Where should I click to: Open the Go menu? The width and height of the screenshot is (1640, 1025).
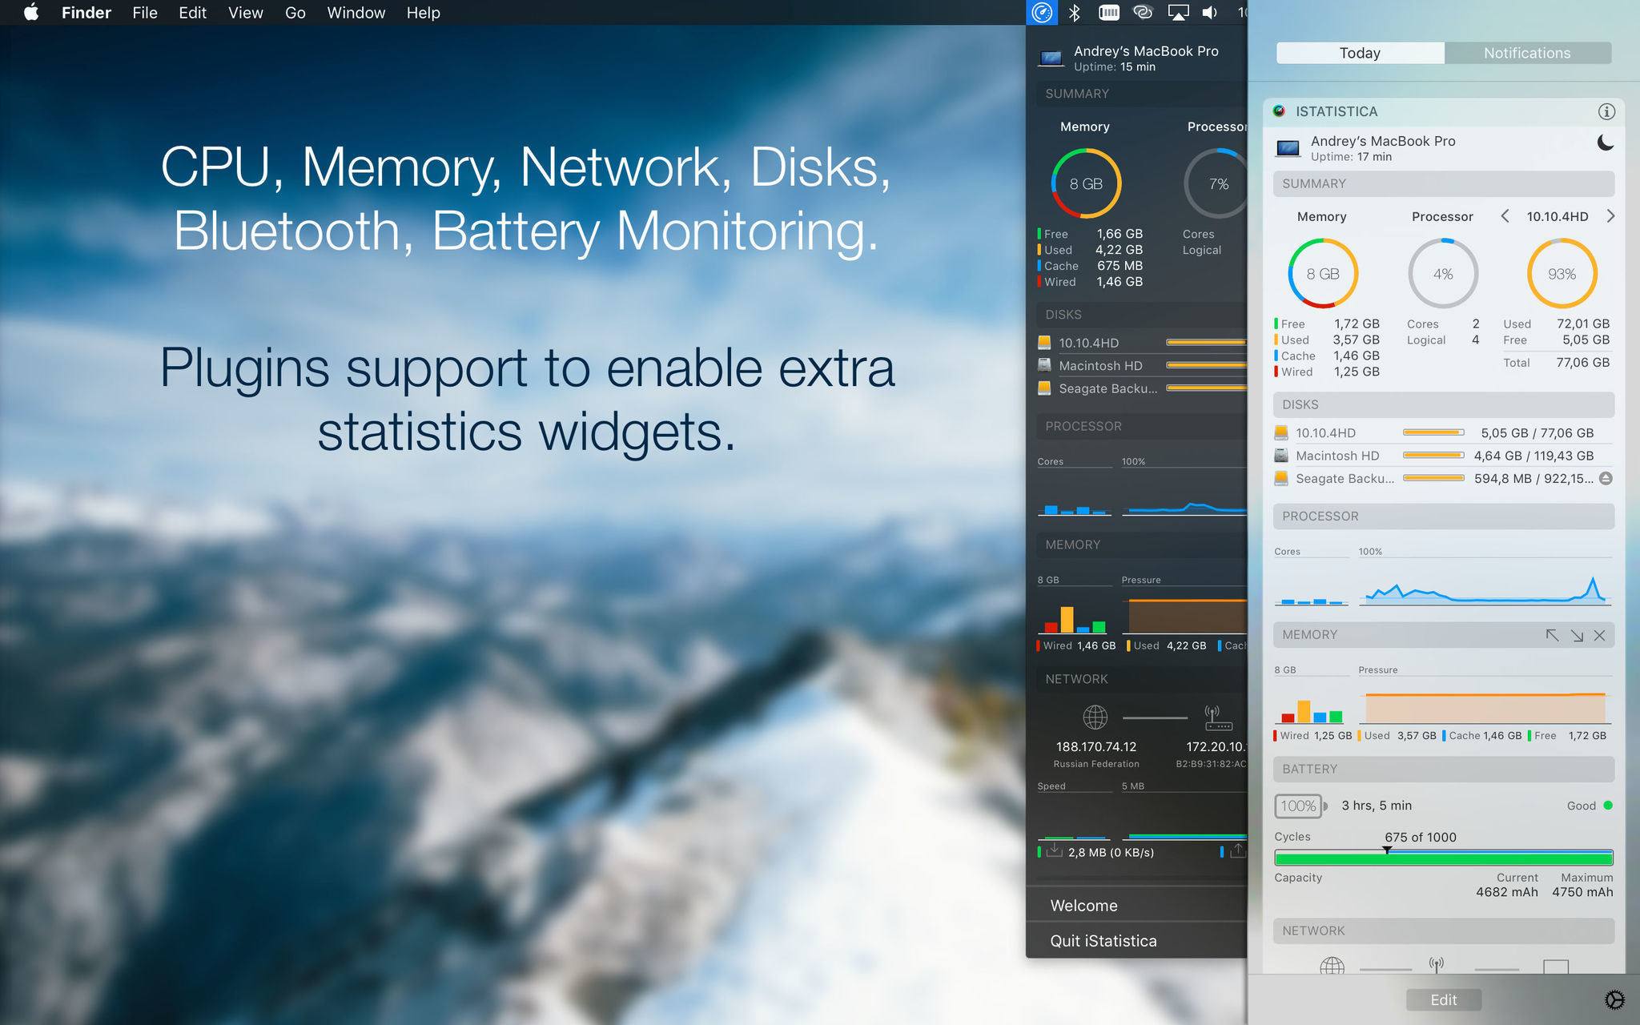295,13
